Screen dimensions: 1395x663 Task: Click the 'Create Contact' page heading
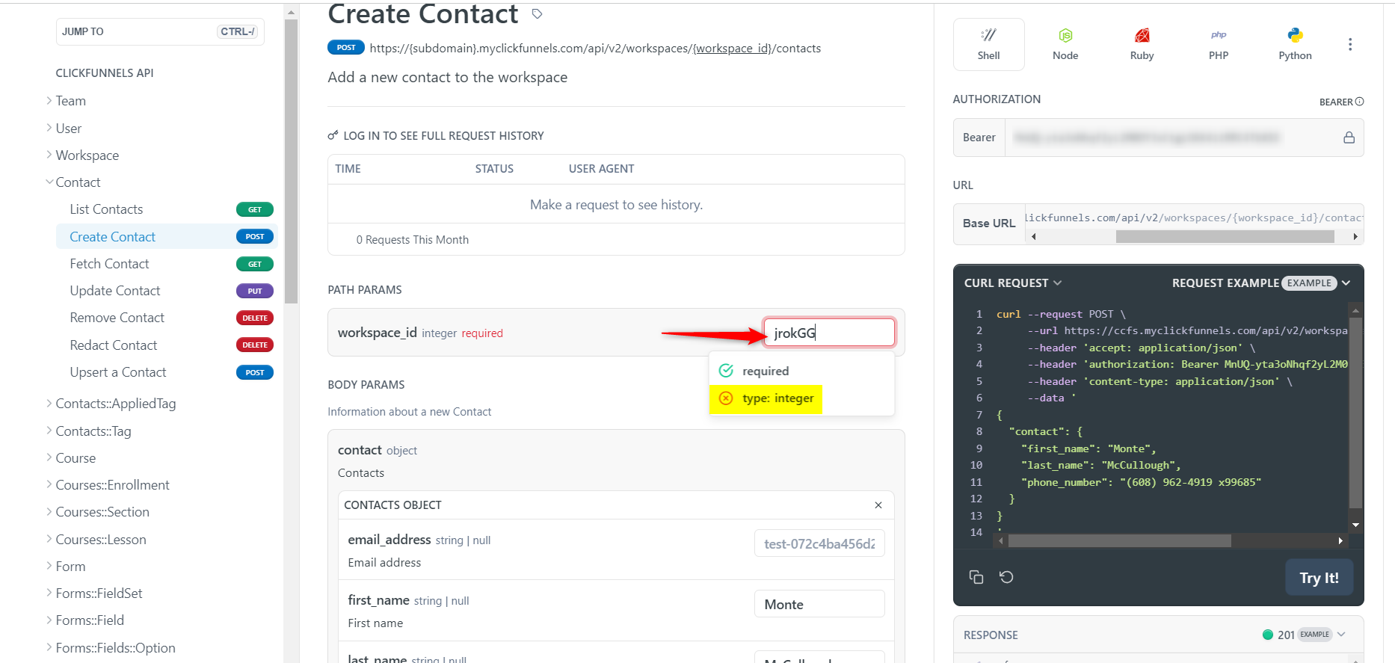pyautogui.click(x=423, y=14)
